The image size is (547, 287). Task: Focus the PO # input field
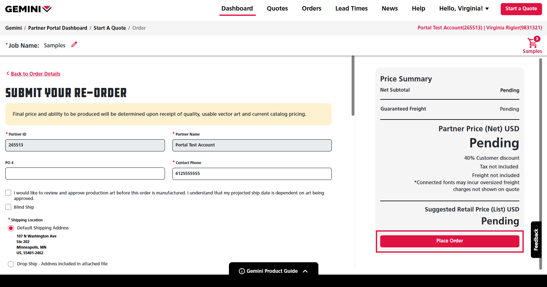(85, 174)
